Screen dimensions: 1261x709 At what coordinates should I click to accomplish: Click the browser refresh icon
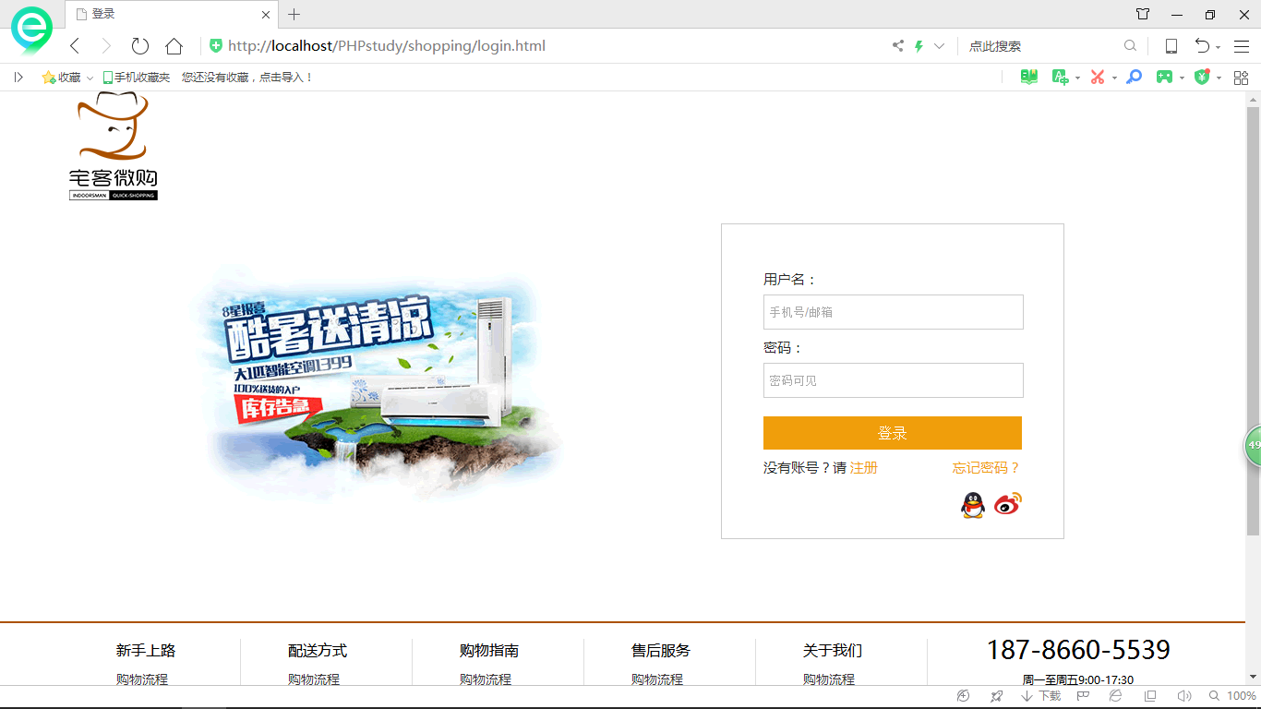tap(140, 46)
